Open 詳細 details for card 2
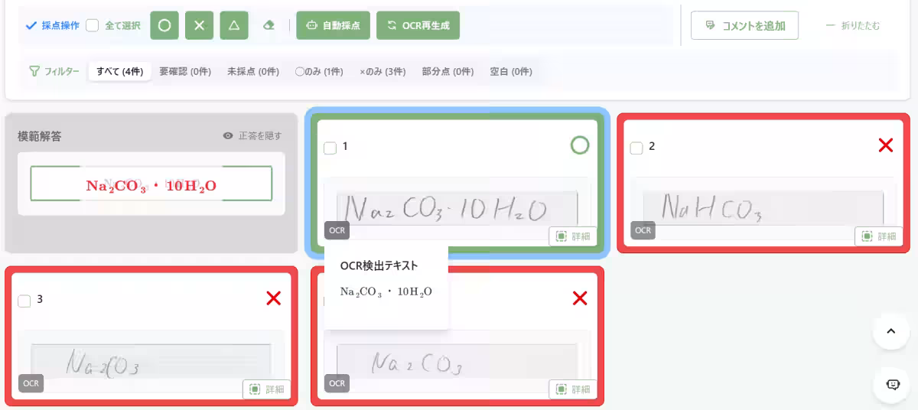The image size is (918, 410). click(879, 236)
